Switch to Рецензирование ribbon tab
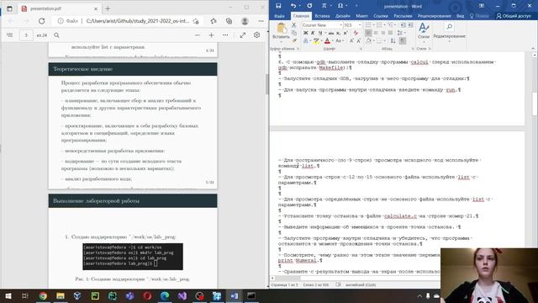The height and width of the screenshot is (303, 538). tap(434, 16)
